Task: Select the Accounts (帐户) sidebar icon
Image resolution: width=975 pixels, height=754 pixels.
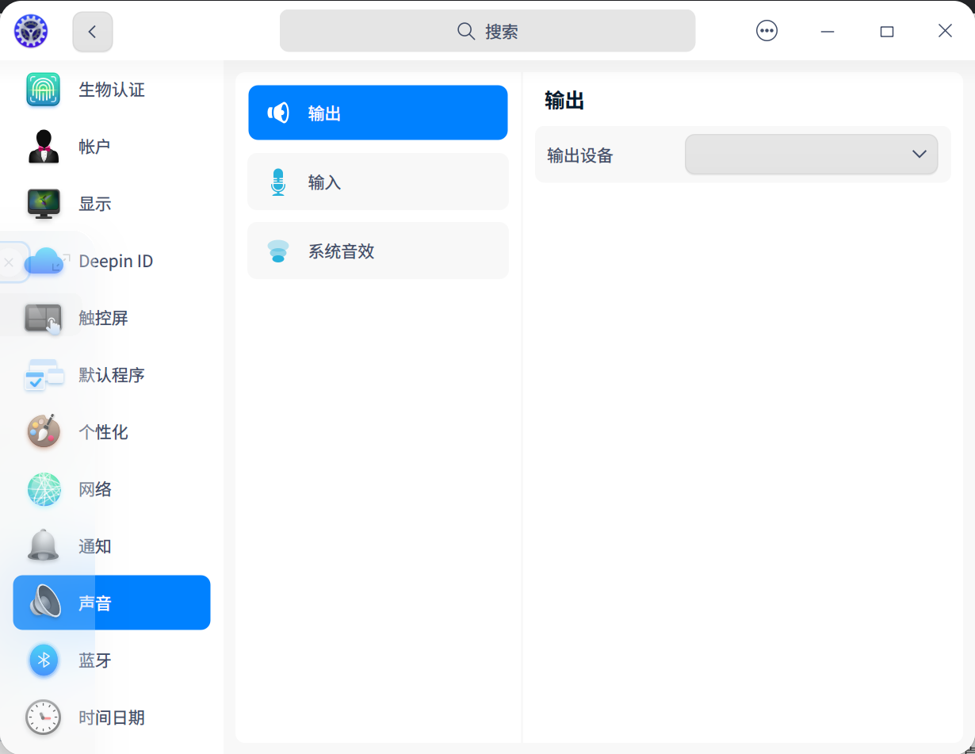Action: coord(43,147)
